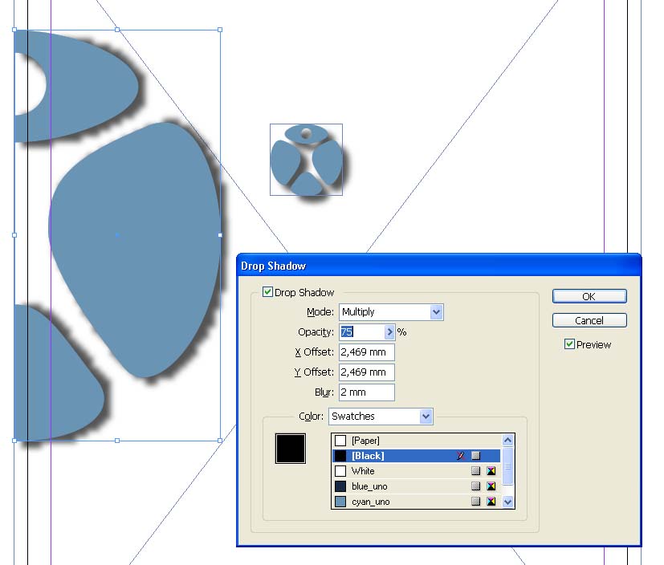Click the non-editable pencil icon on [Black]

pos(461,456)
